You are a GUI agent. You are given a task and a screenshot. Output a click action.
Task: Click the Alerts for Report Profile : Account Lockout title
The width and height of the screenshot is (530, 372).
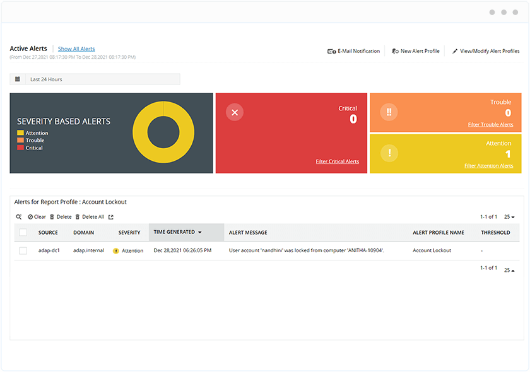[70, 202]
